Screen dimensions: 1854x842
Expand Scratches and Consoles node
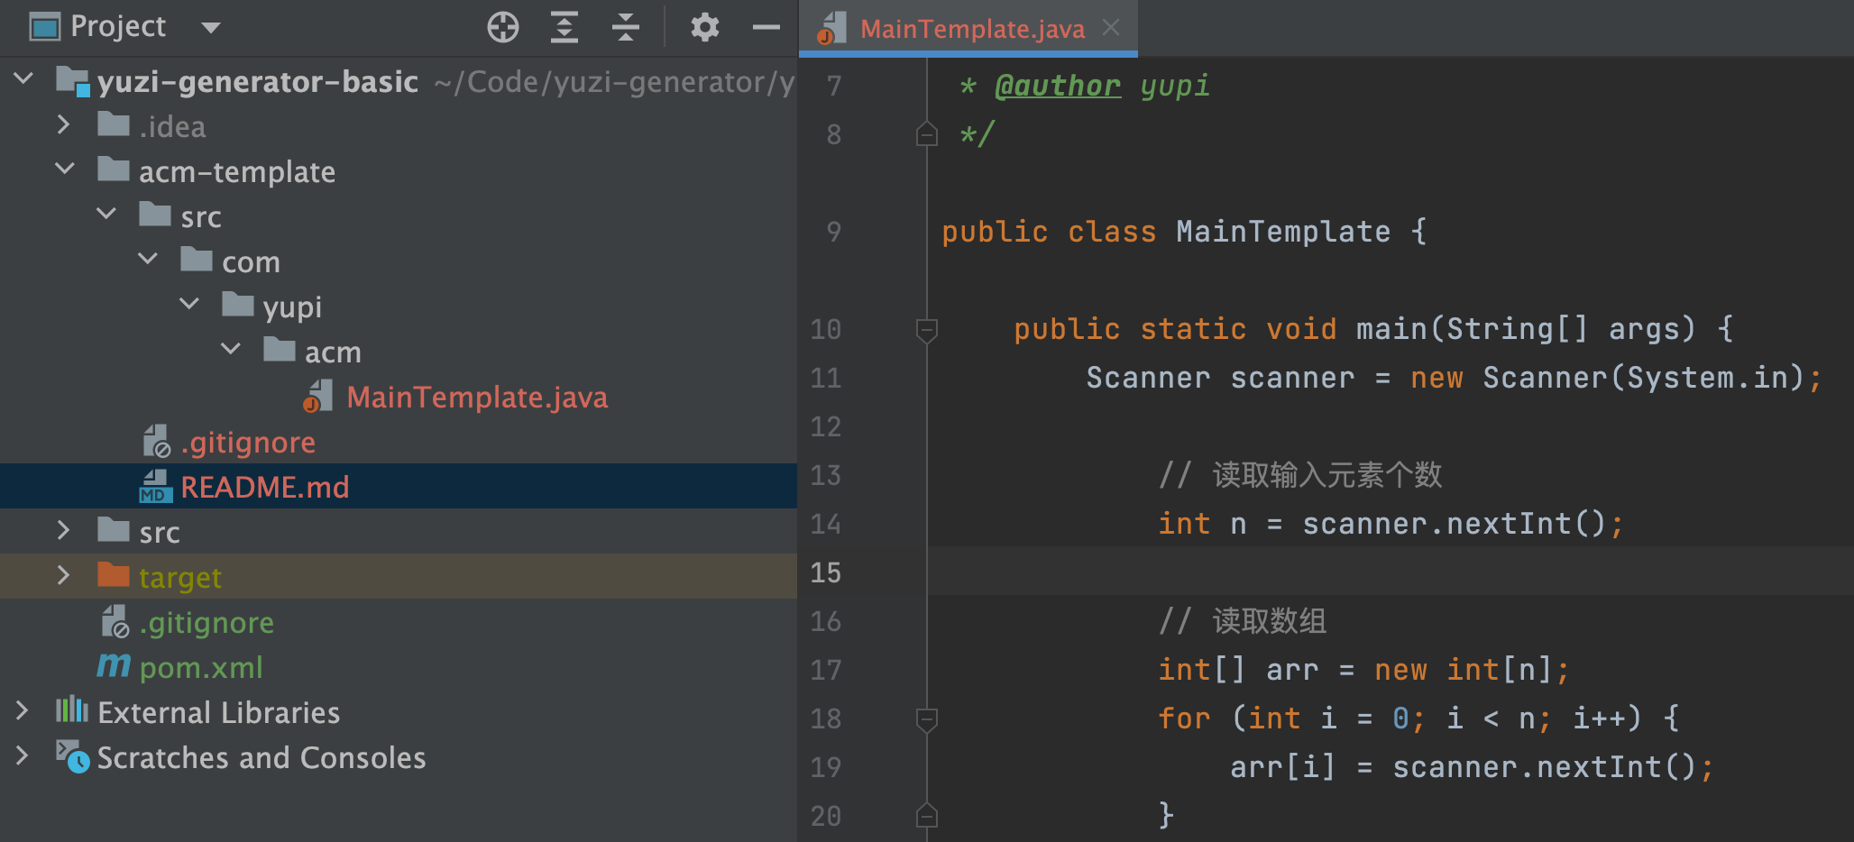[x=23, y=755]
